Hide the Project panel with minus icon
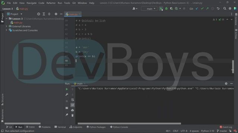Screen dimensions: 238x133 pos(61,14)
